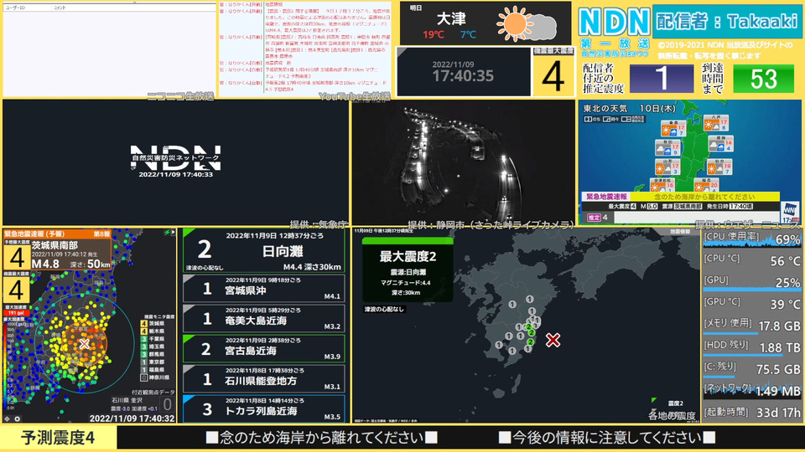Click the 各地の震度 label on the map
This screenshot has width=805, height=452.
tap(671, 416)
